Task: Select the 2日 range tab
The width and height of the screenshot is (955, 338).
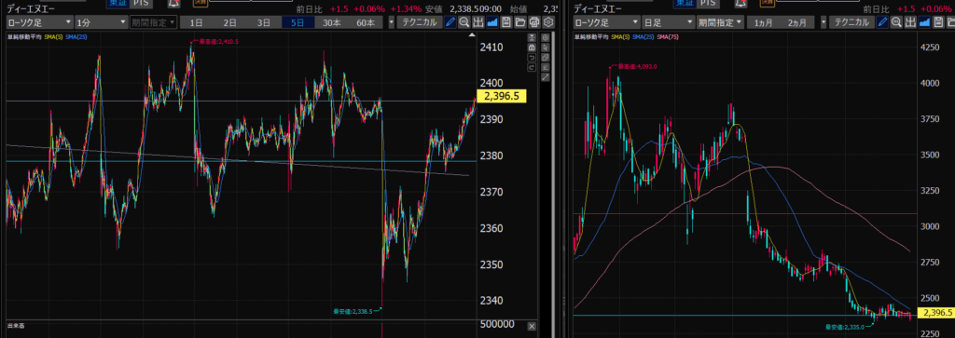Action: tap(229, 22)
